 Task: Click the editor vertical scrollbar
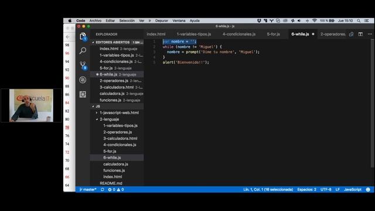(x=372, y=103)
